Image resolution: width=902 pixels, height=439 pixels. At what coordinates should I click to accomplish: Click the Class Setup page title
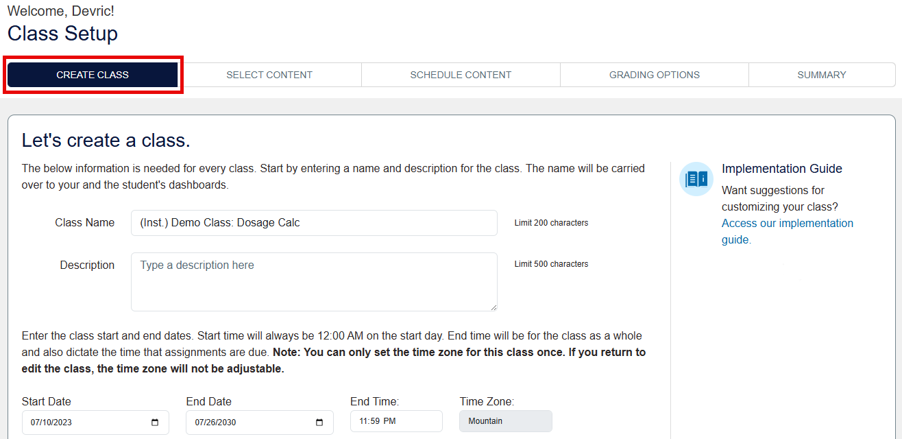62,34
